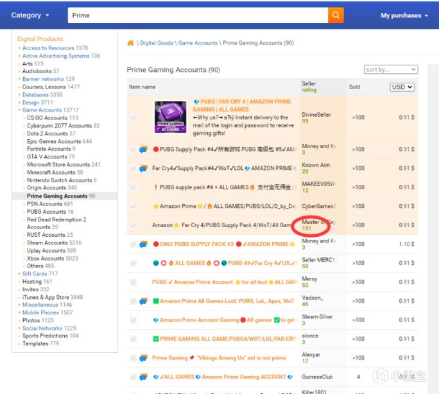The height and width of the screenshot is (394, 439).
Task: Select Xbox Accounts subcategory
Action: click(46, 259)
